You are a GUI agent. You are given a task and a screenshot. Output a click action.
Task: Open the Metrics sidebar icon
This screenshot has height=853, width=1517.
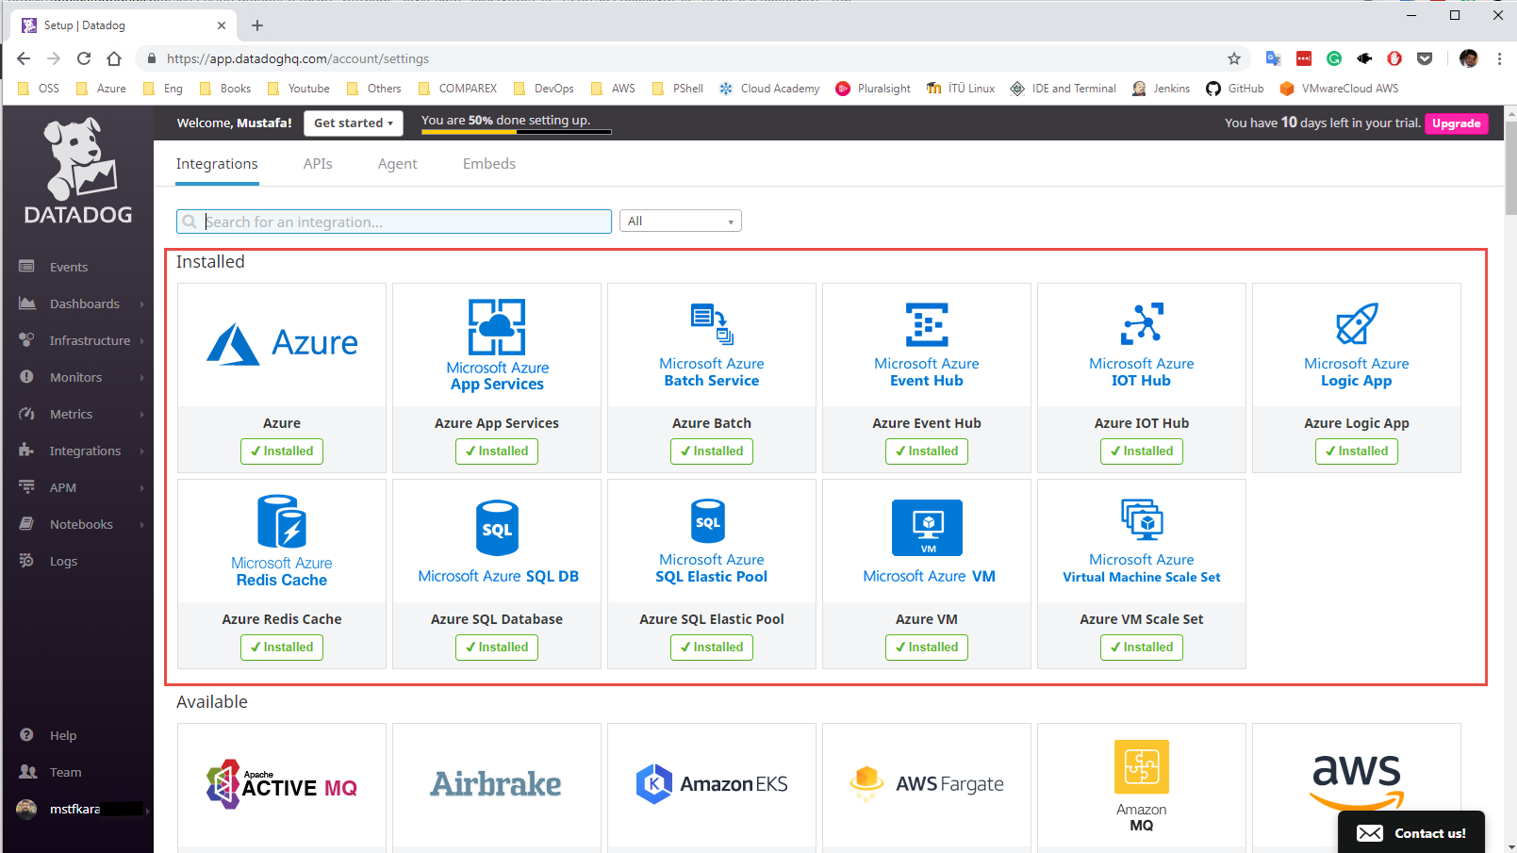tap(26, 414)
